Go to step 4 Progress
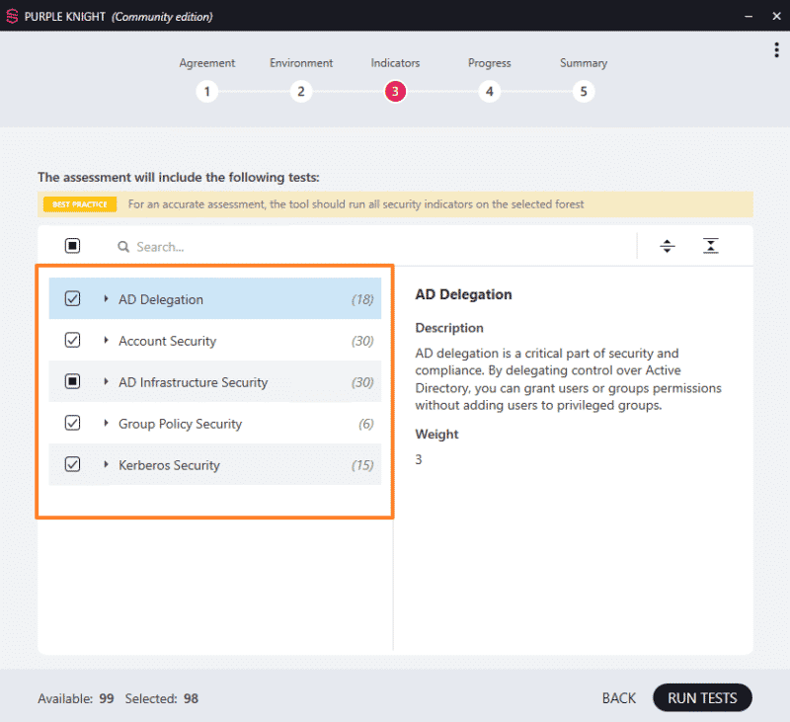The height and width of the screenshot is (722, 790). [489, 92]
